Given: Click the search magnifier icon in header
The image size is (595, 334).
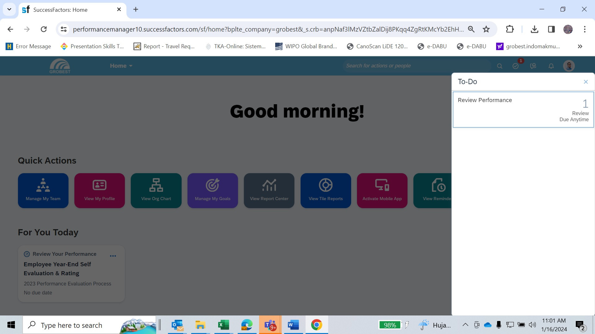Looking at the screenshot, I should pos(500,66).
